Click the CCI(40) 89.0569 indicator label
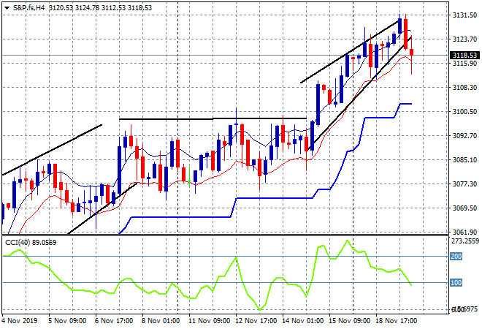 tap(31, 243)
